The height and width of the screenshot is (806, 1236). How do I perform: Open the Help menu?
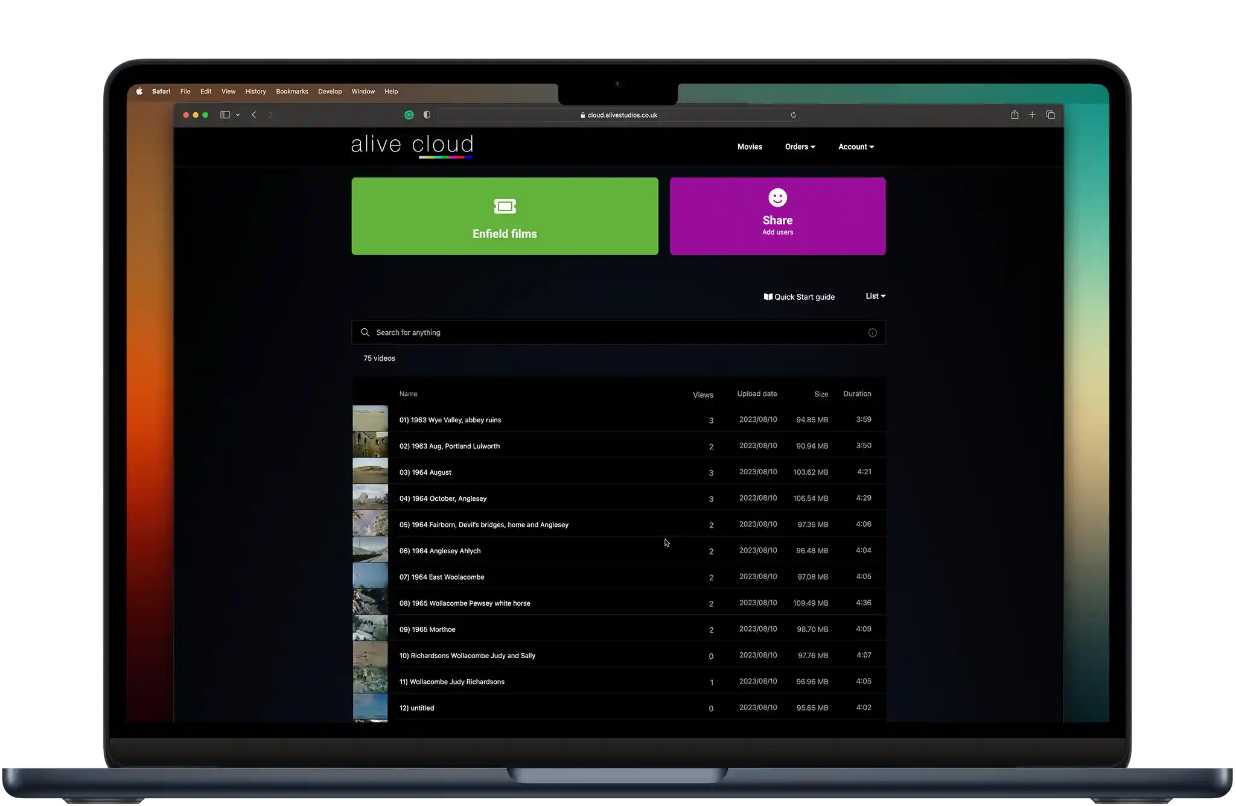pyautogui.click(x=391, y=92)
